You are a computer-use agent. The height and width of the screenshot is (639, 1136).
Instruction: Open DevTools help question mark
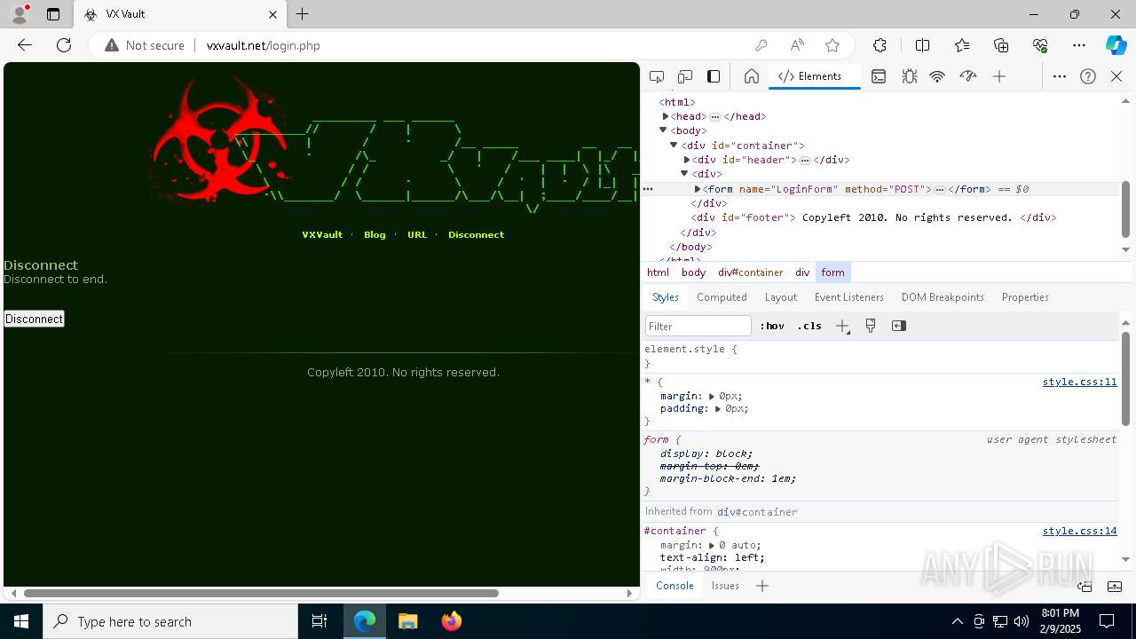coord(1088,76)
